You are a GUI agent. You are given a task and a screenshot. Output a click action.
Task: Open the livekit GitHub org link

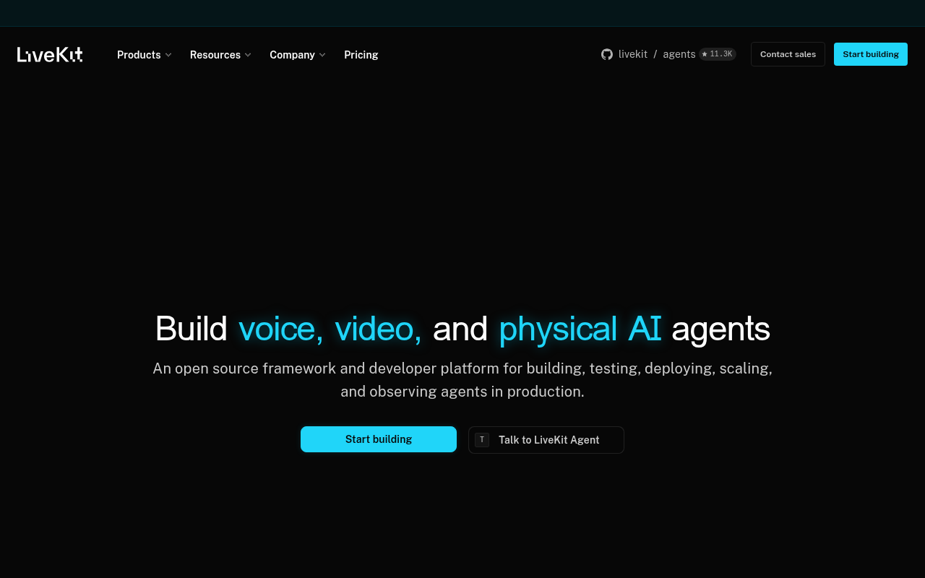click(x=633, y=54)
